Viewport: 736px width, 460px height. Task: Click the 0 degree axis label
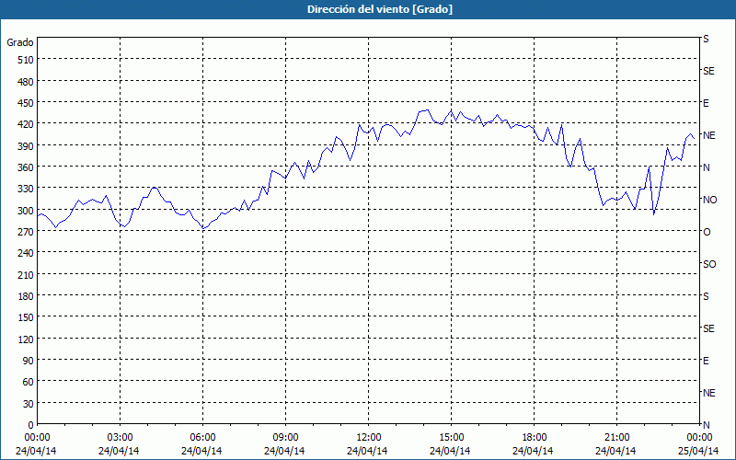31,425
